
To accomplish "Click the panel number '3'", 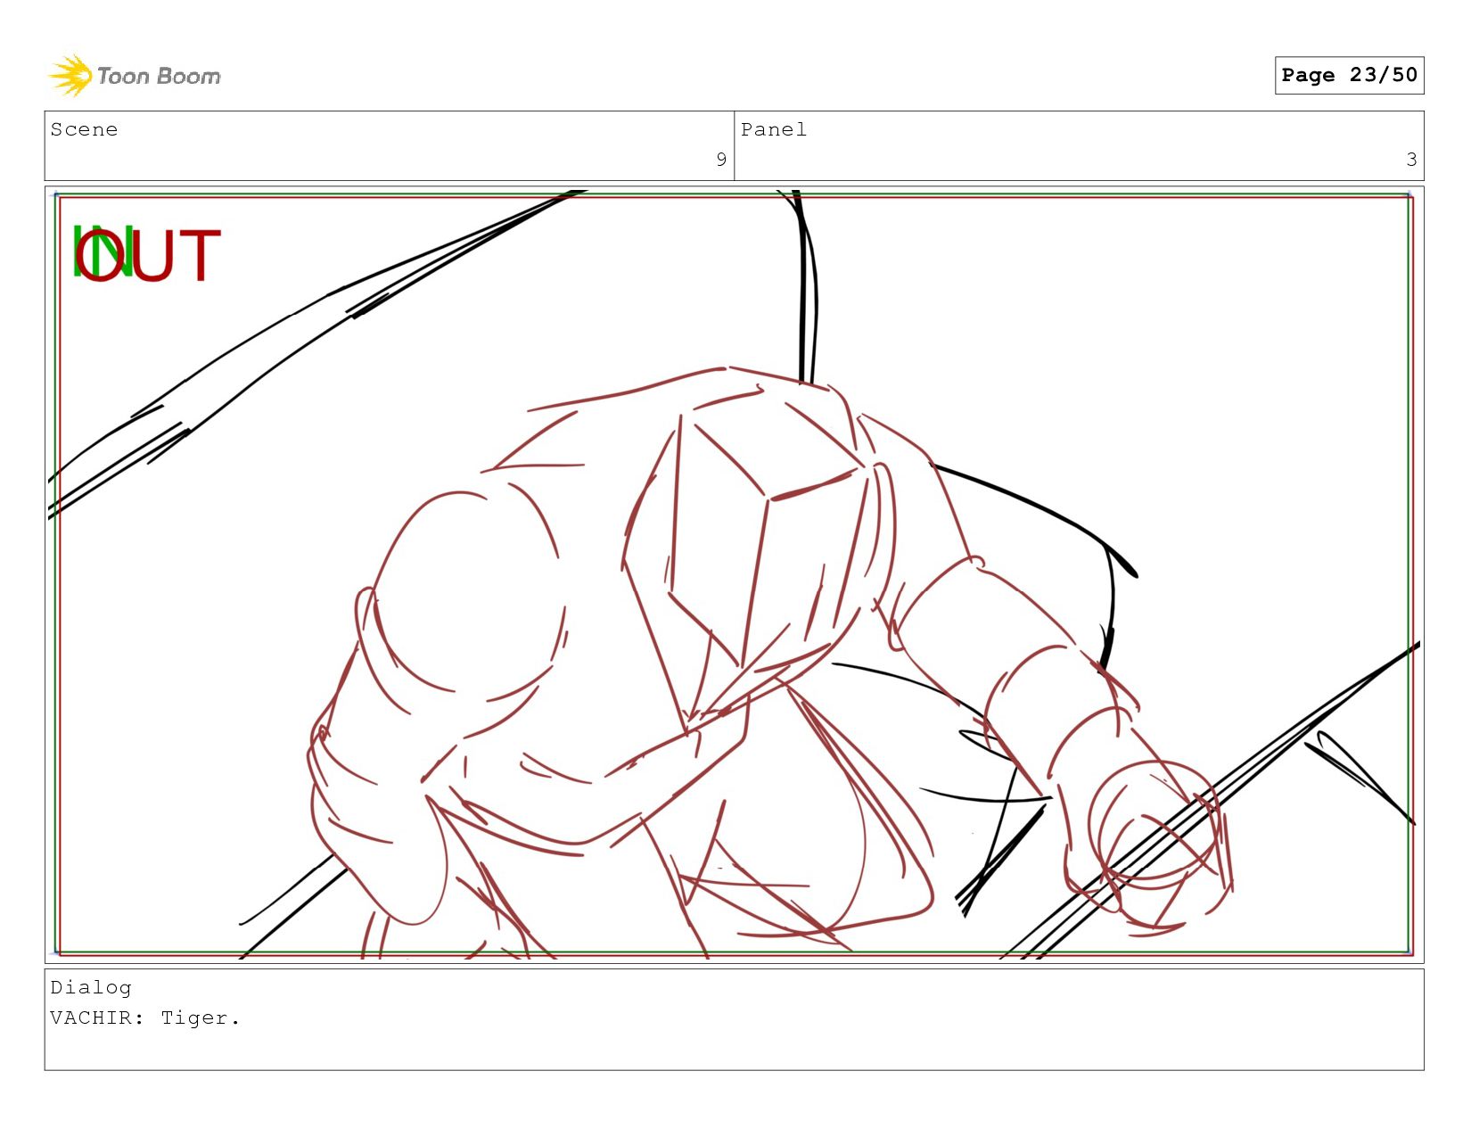I will [1411, 160].
